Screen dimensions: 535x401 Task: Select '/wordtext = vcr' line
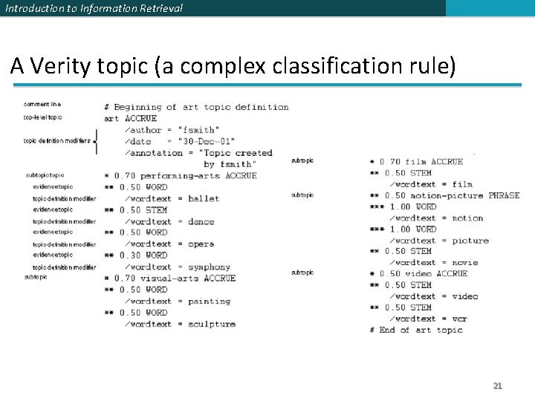(x=429, y=319)
